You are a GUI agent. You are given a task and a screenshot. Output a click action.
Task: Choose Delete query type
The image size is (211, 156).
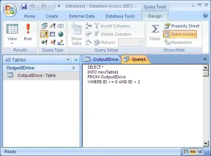[53, 42]
